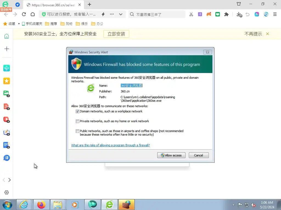Click the 收藏 favorites star button
Image resolution: width=281 pixels, height=210 pixels.
tap(9, 24)
